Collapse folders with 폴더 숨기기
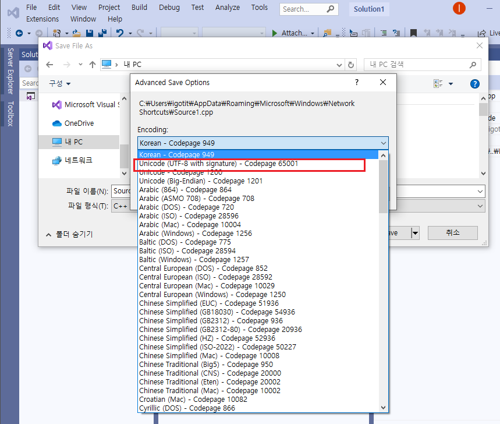Screen dimensions: 500x424 (69, 235)
